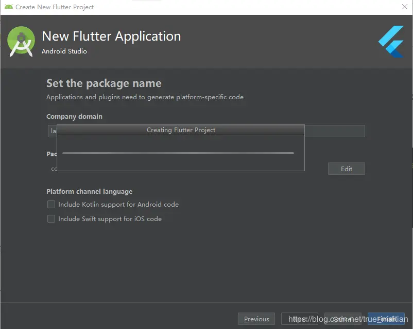Click Finish to create the project
The width and height of the screenshot is (413, 329).
(x=386, y=319)
